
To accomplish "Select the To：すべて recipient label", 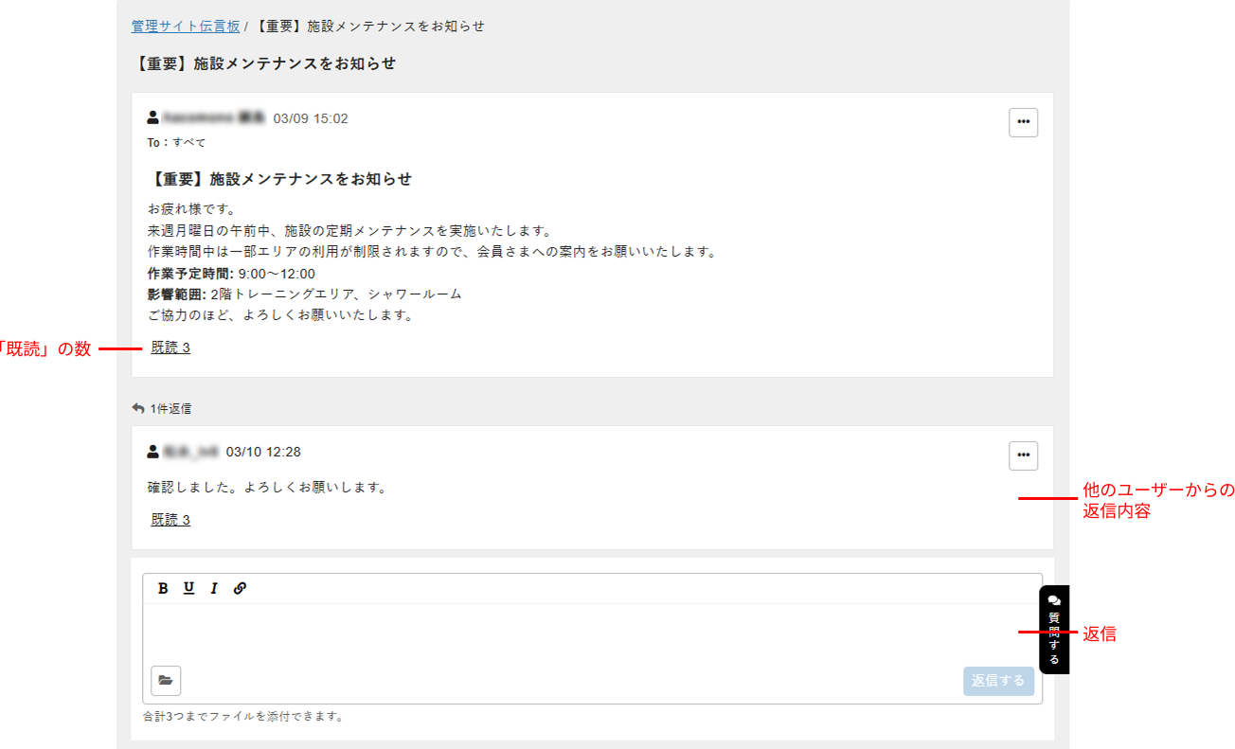I will click(x=174, y=142).
